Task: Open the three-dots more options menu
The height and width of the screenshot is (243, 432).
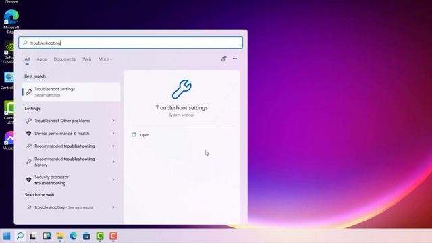Action: click(x=235, y=59)
